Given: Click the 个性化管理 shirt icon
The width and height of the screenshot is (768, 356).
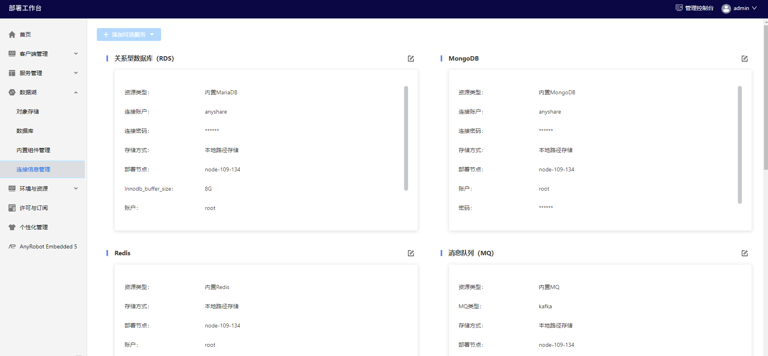Looking at the screenshot, I should (x=12, y=227).
